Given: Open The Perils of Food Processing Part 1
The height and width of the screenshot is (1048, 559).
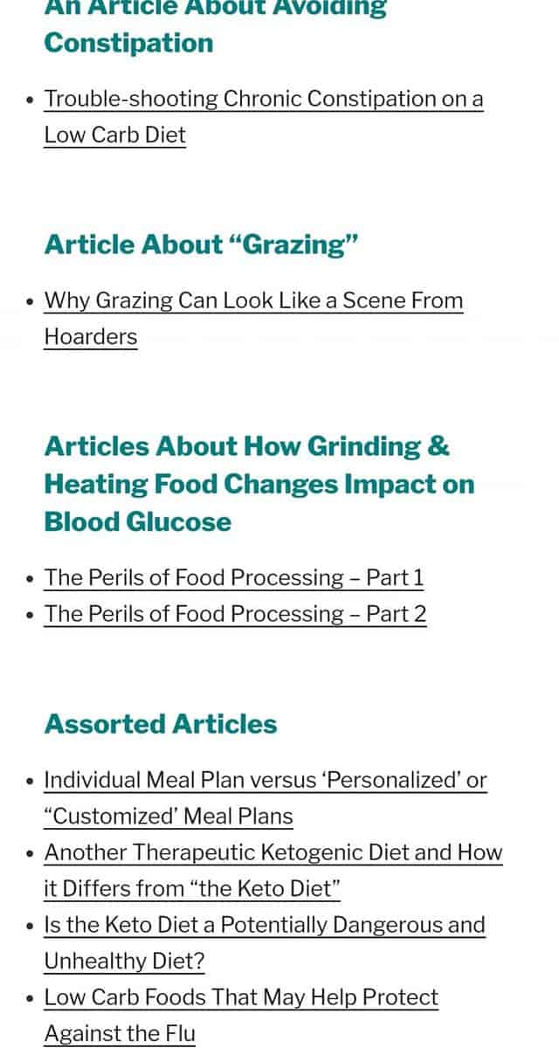Looking at the screenshot, I should pyautogui.click(x=234, y=577).
